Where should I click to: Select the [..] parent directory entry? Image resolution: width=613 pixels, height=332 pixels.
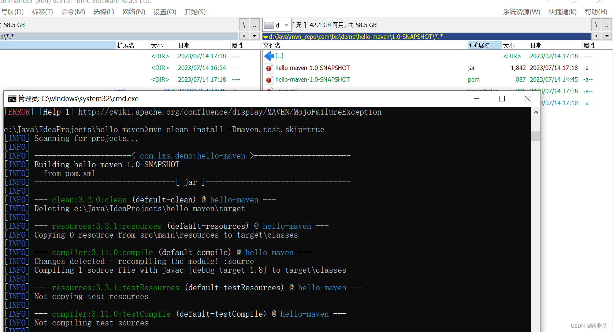coord(279,56)
